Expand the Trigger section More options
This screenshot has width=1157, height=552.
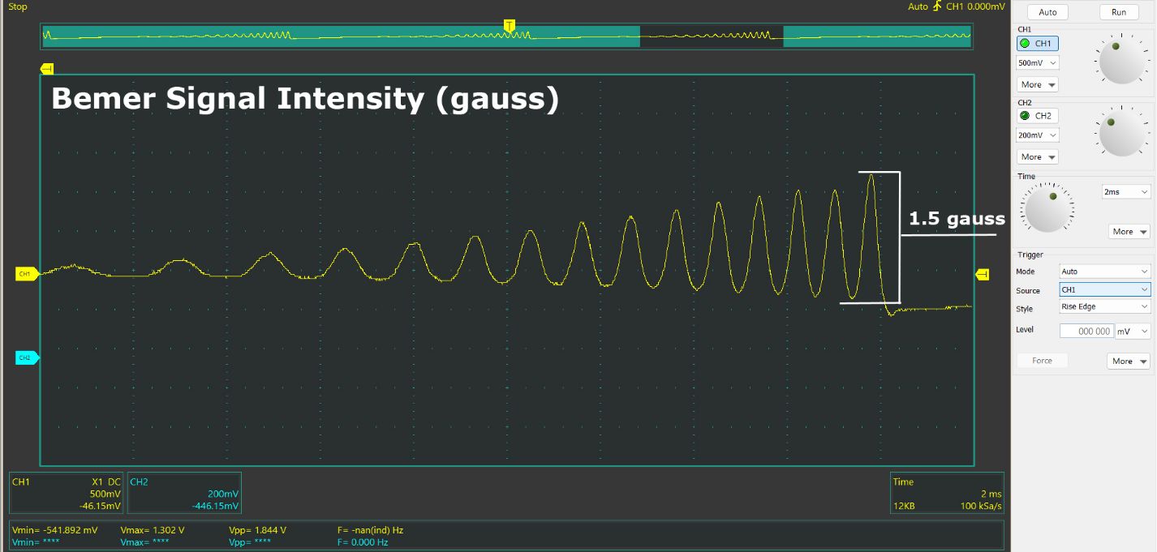(1129, 362)
